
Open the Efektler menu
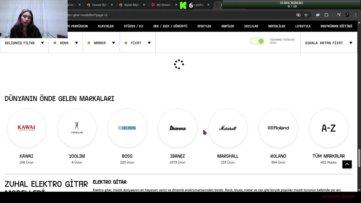pos(204,26)
